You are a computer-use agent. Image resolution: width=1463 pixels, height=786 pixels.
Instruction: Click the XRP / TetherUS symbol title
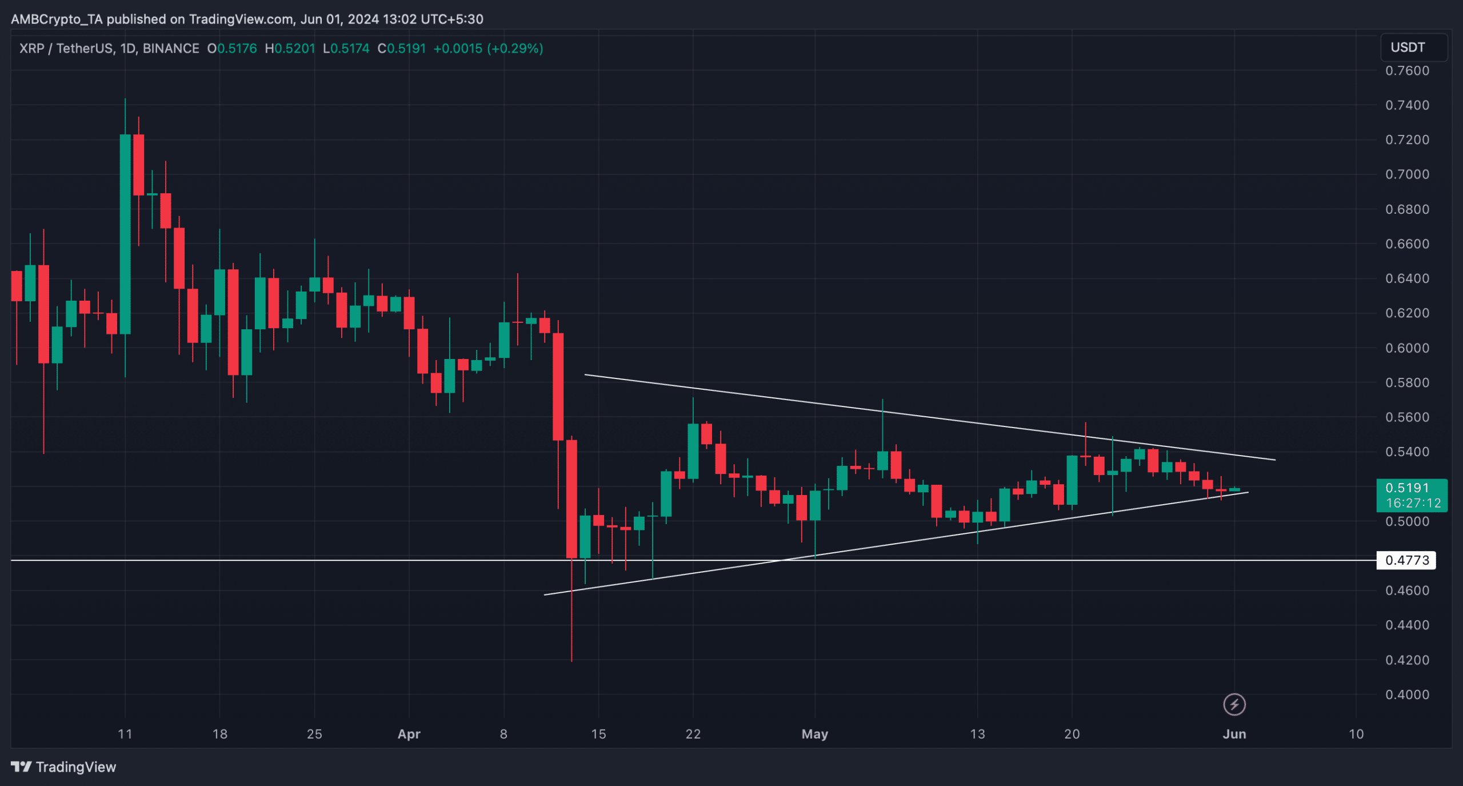(x=109, y=49)
